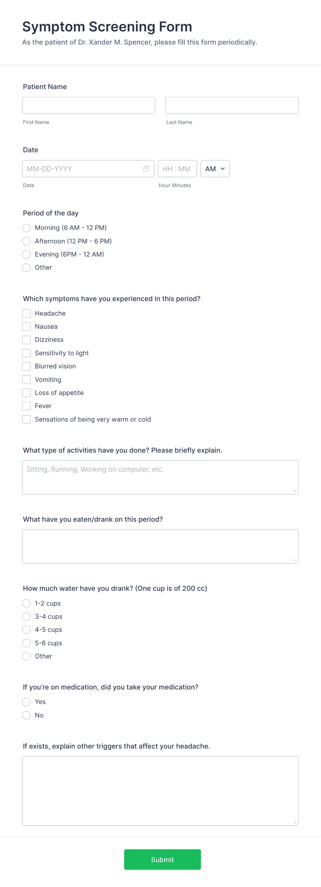This screenshot has width=321, height=887.
Task: Open the AM/PM dropdown
Action: (x=214, y=169)
